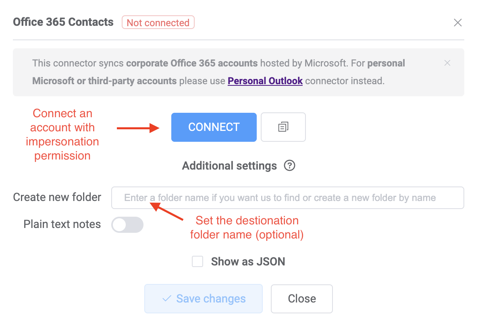Enable the Plain text notes toggle

pyautogui.click(x=127, y=224)
